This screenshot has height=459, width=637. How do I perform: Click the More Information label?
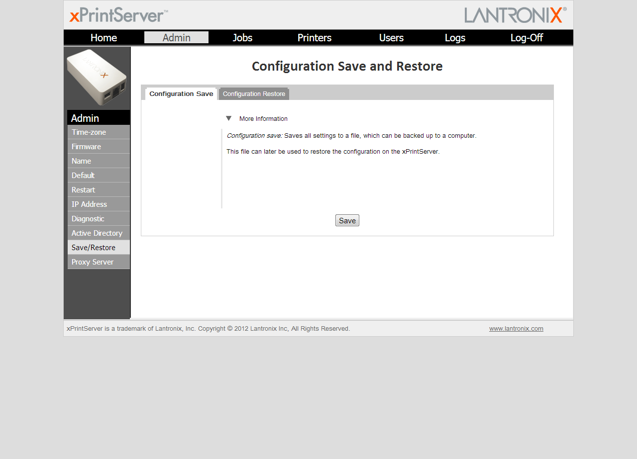click(x=263, y=119)
